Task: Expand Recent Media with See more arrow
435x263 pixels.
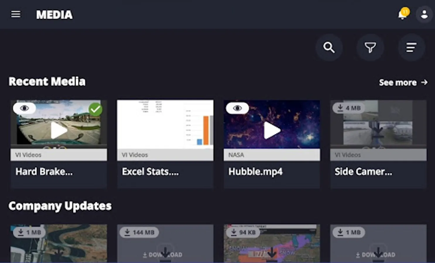Action: click(403, 82)
